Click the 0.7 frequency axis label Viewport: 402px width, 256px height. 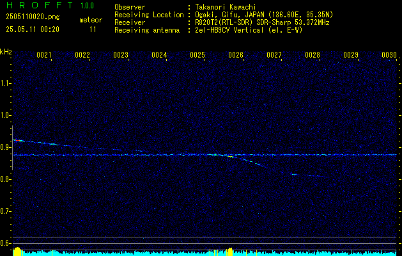click(5, 211)
